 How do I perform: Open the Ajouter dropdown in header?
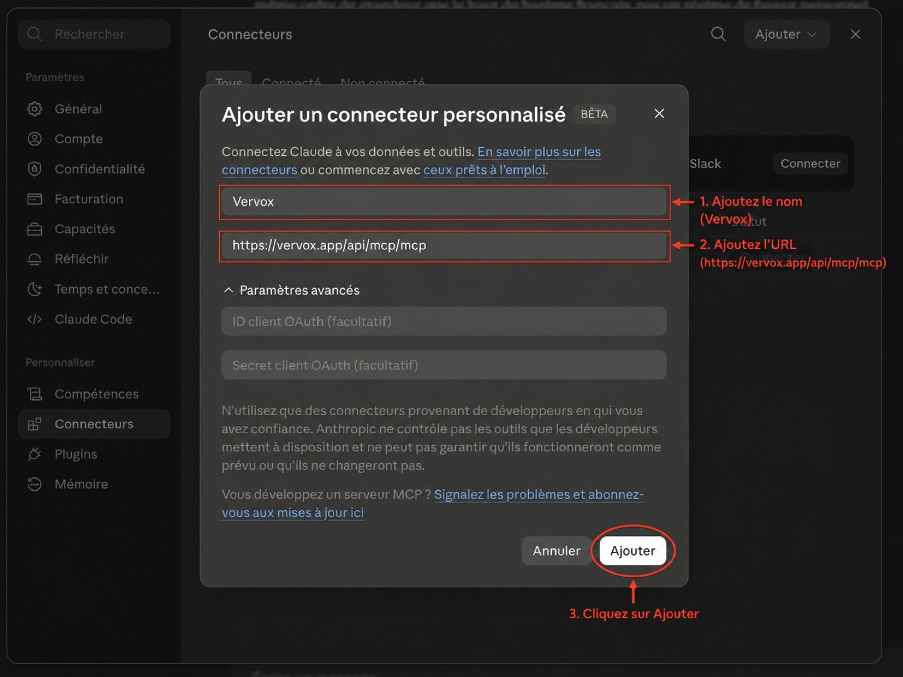click(x=787, y=34)
